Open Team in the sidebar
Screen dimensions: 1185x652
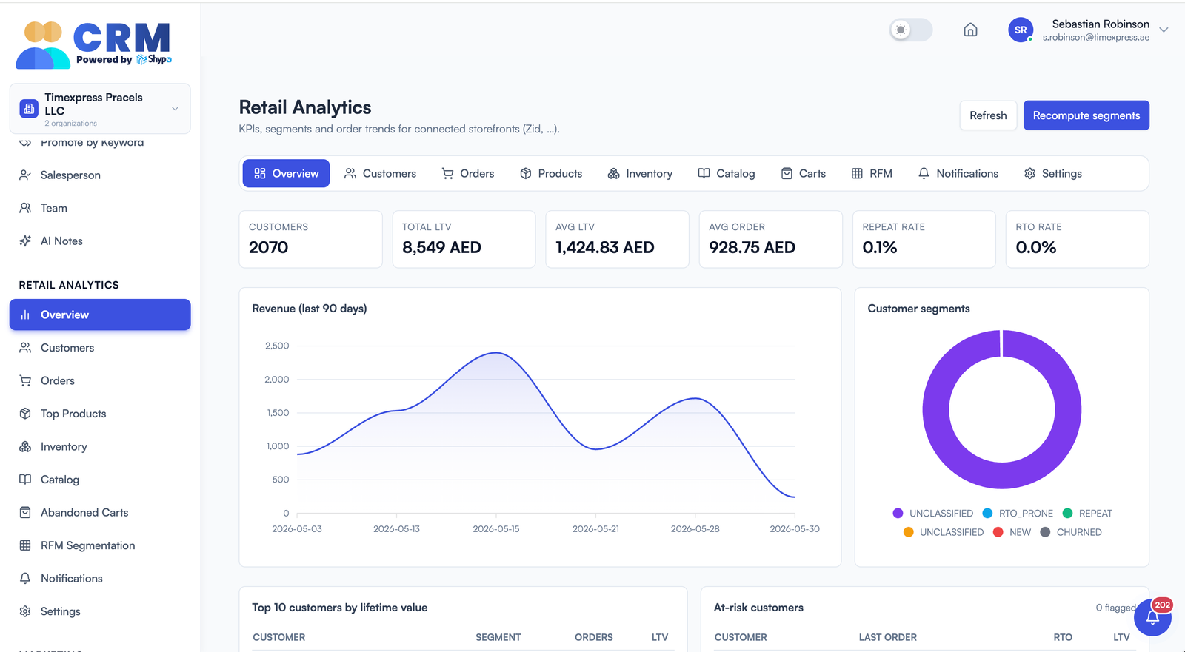click(x=100, y=208)
